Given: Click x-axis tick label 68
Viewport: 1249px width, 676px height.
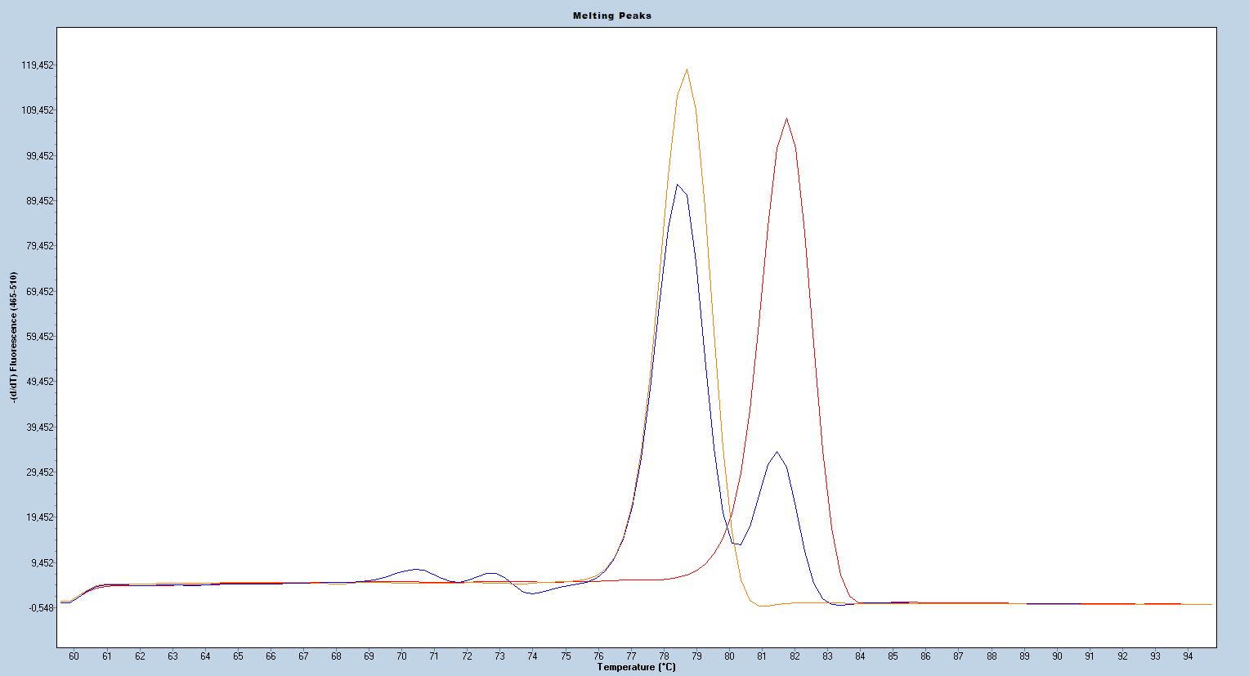Looking at the screenshot, I should click(x=336, y=656).
